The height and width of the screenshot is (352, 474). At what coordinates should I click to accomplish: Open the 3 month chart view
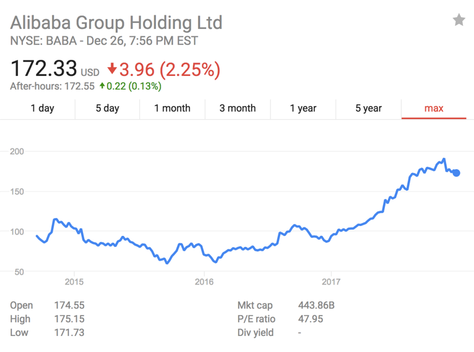pyautogui.click(x=237, y=108)
